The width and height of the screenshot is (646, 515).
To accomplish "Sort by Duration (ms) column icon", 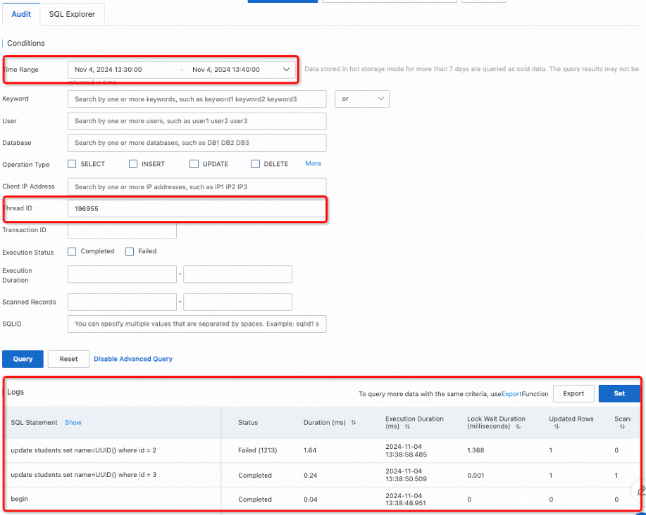I will point(354,422).
